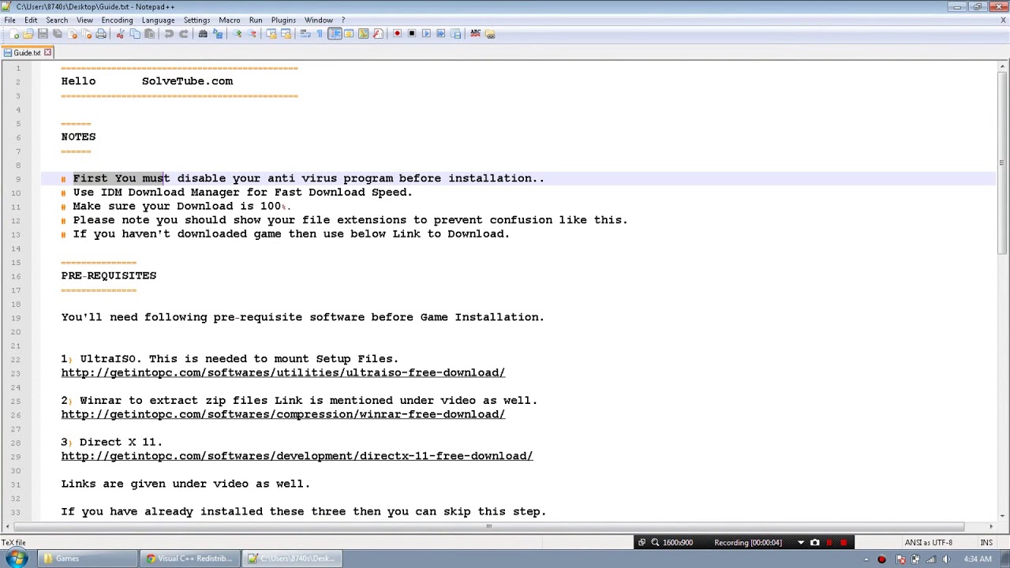Click Run Macro Multiple Times icon

click(440, 34)
